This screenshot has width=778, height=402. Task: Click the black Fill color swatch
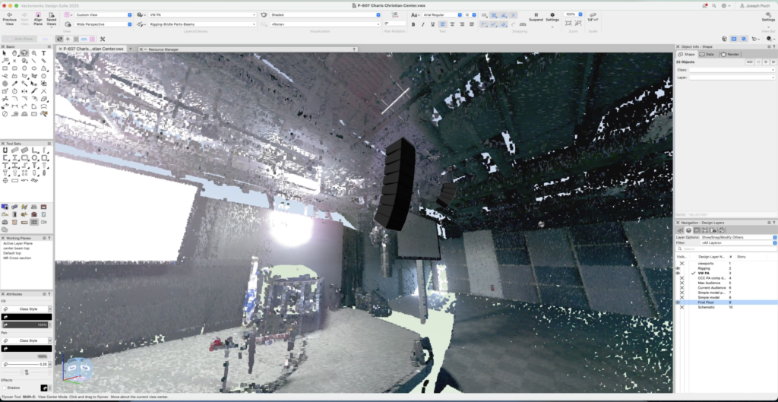[26, 317]
